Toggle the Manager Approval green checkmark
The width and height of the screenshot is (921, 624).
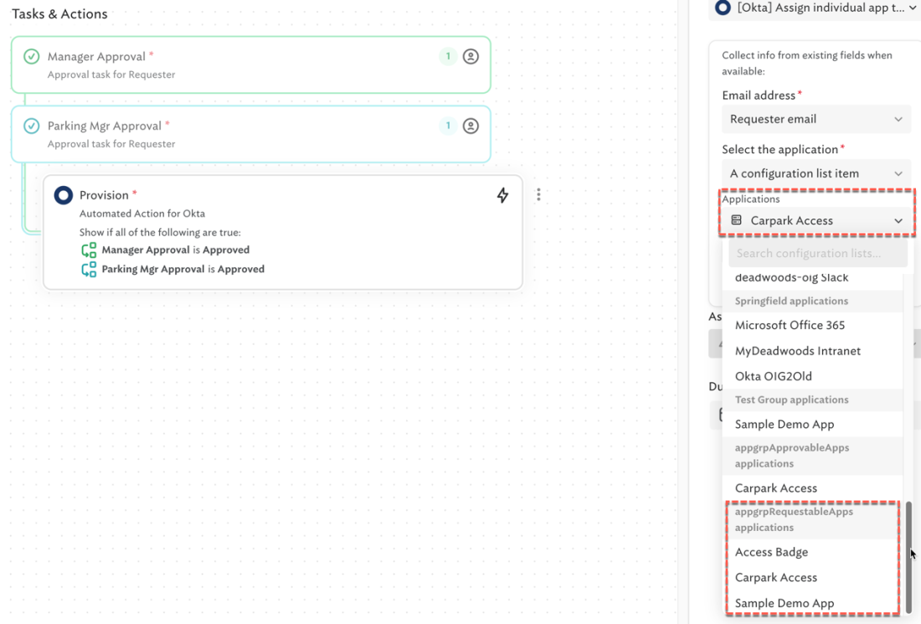click(31, 57)
